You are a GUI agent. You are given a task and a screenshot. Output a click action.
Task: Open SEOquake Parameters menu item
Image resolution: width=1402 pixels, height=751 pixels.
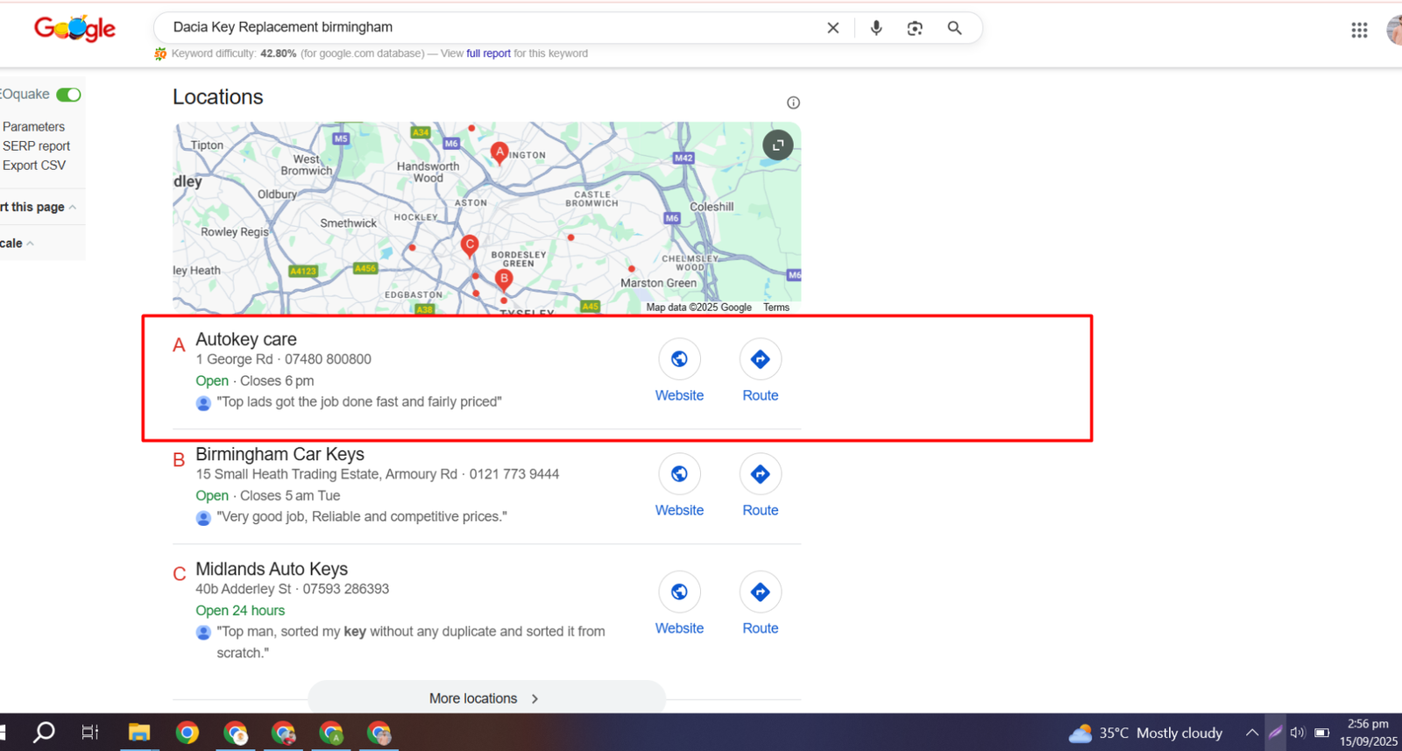click(x=33, y=127)
